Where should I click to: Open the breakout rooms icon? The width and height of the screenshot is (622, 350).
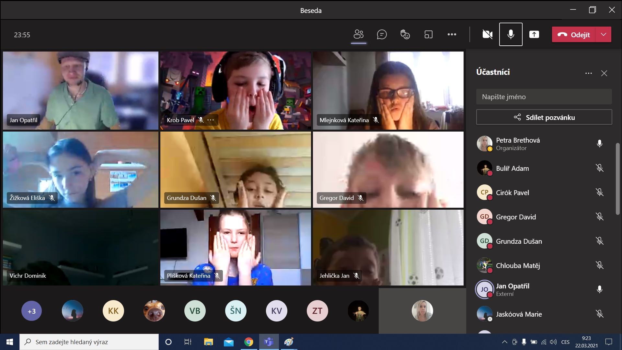(x=428, y=34)
